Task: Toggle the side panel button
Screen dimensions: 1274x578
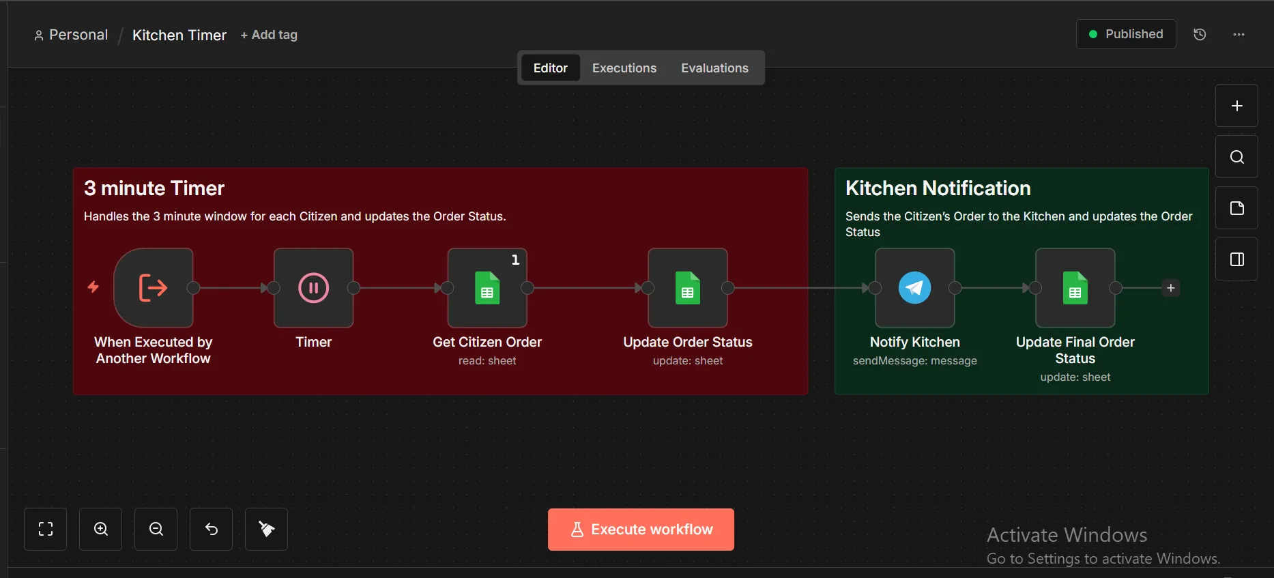Action: [1236, 259]
